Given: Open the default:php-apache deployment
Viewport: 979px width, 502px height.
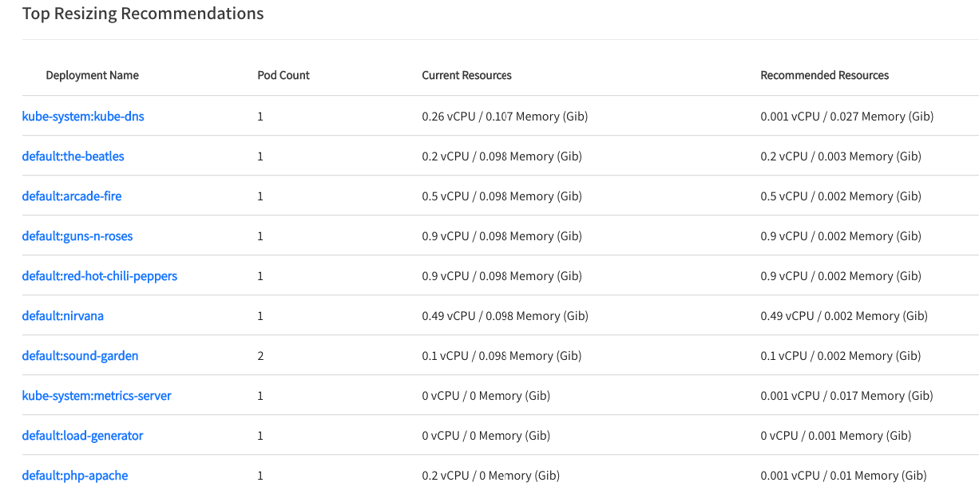Looking at the screenshot, I should click(75, 476).
